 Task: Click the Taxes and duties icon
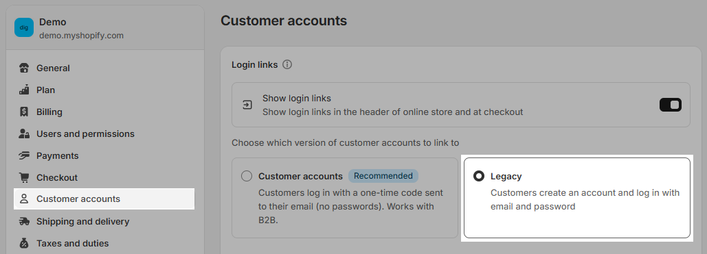pos(24,243)
